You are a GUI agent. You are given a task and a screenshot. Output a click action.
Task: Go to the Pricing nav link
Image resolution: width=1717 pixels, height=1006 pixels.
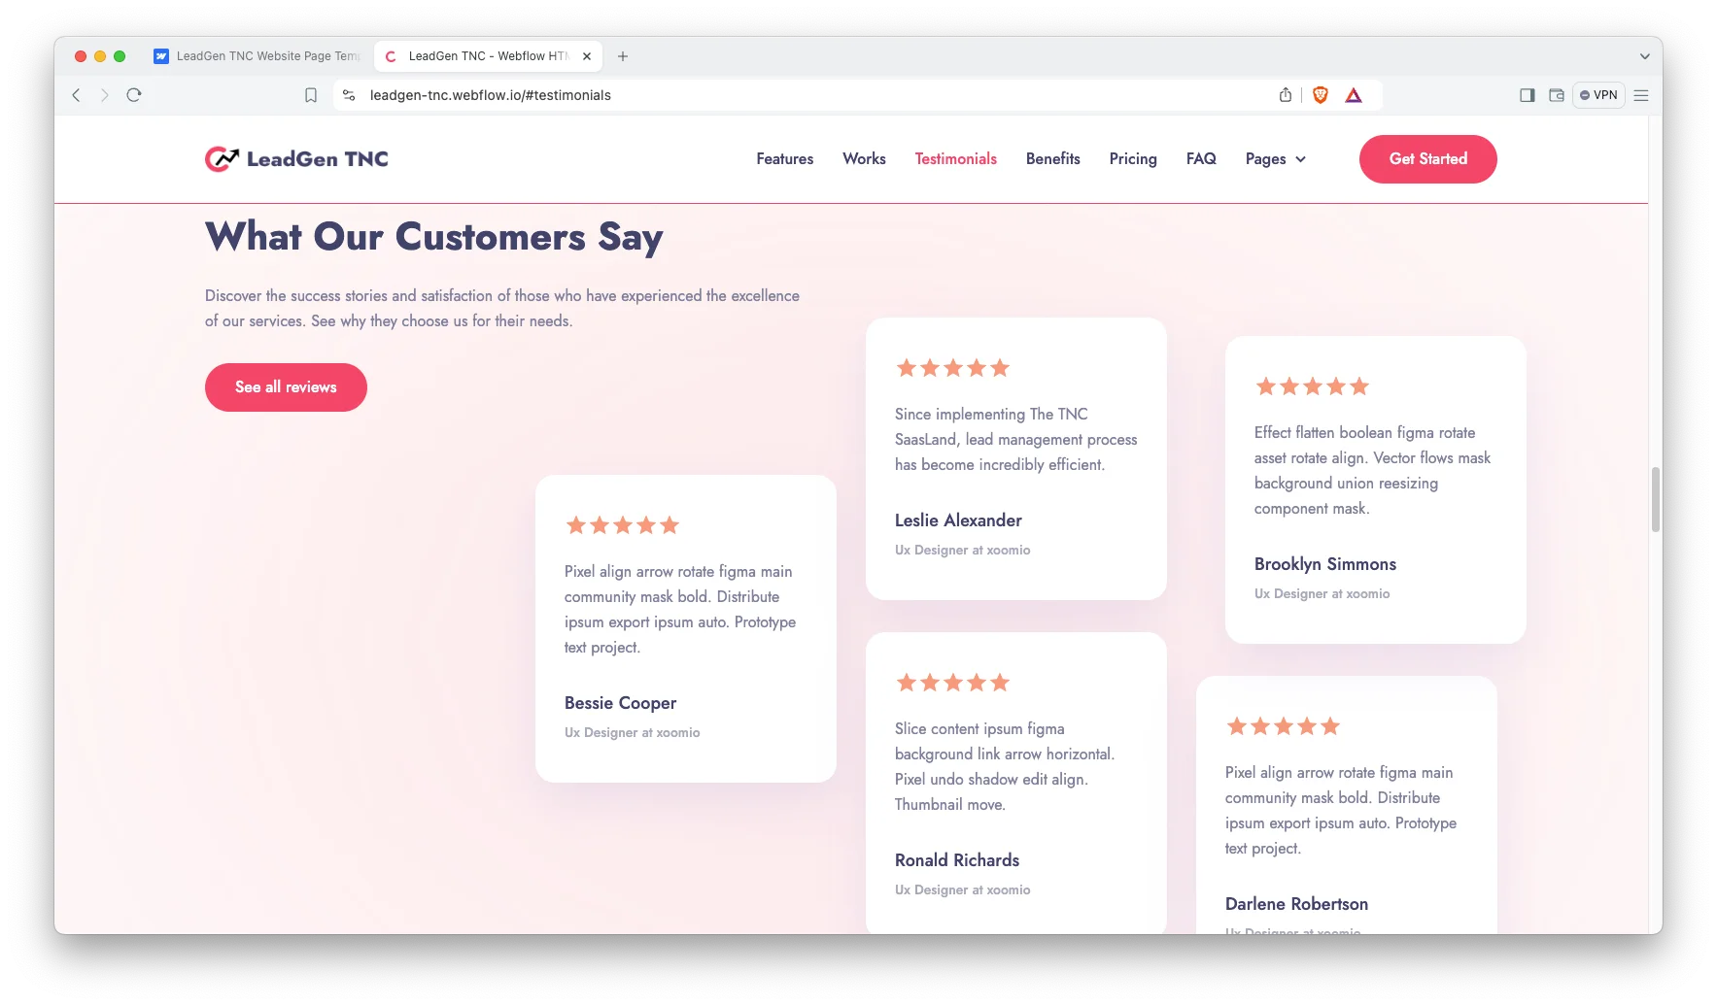pyautogui.click(x=1133, y=159)
